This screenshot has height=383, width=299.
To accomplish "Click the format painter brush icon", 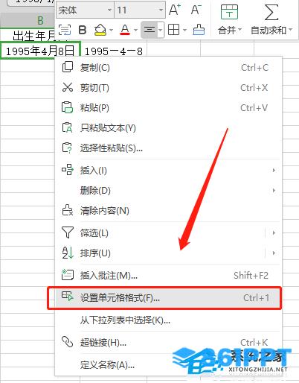I will [x=199, y=30].
